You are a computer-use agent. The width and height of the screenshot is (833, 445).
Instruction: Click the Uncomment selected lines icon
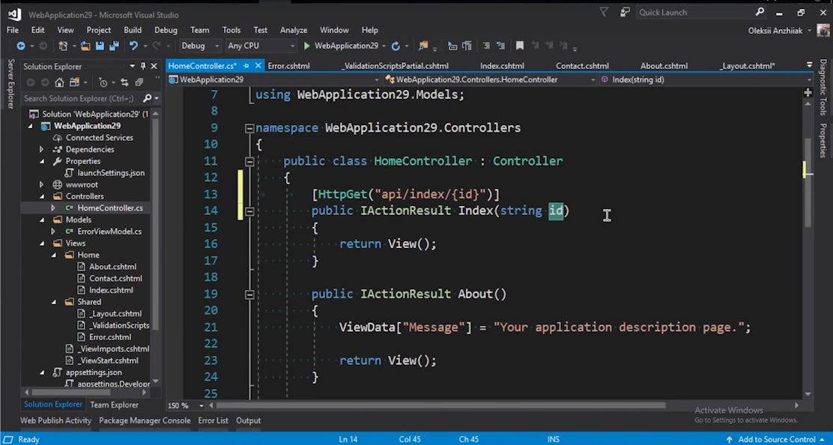(x=467, y=46)
